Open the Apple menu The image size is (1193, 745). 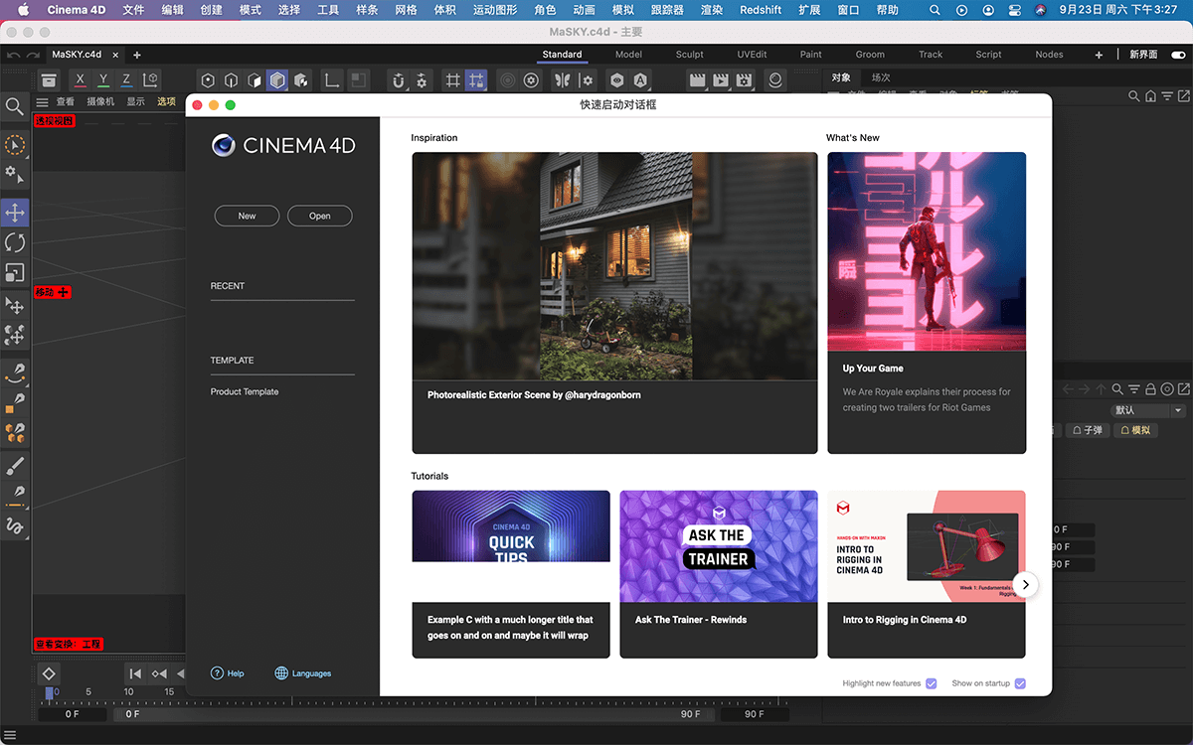(22, 9)
